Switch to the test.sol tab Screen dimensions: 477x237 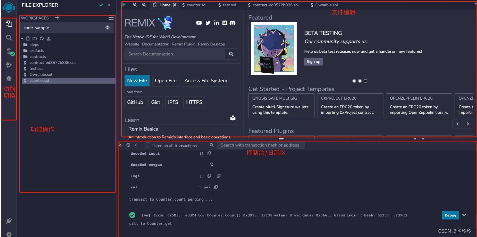click(x=227, y=5)
